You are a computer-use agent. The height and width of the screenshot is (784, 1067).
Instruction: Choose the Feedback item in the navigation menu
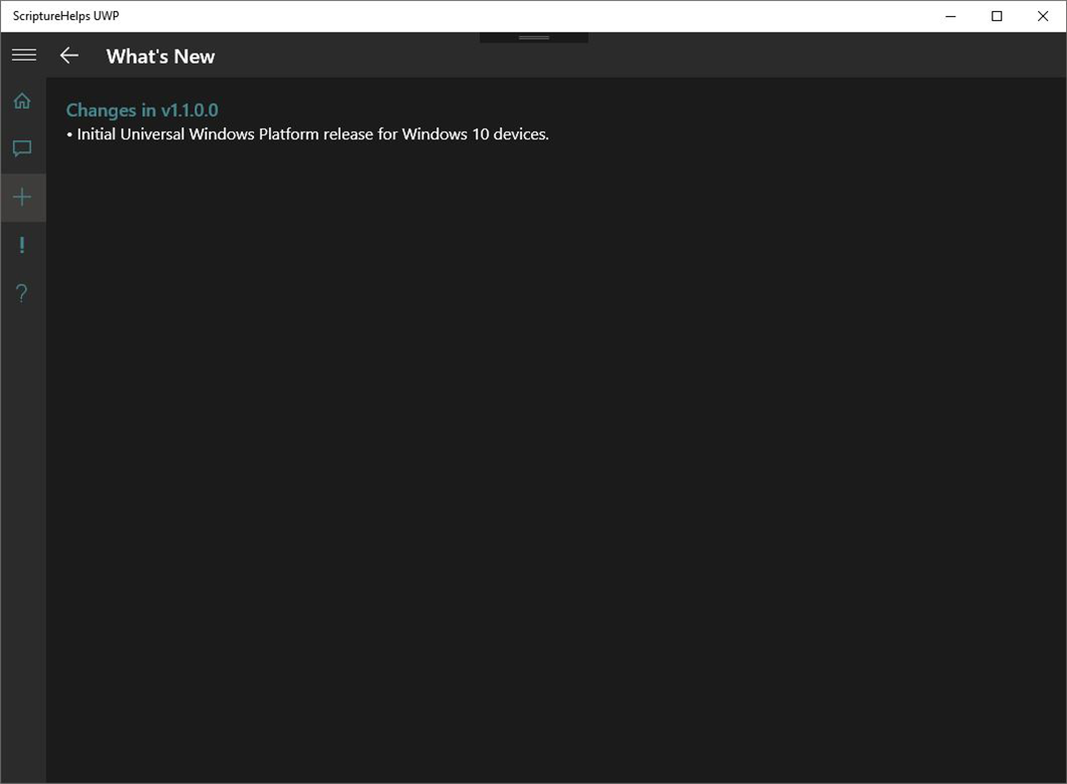point(22,148)
